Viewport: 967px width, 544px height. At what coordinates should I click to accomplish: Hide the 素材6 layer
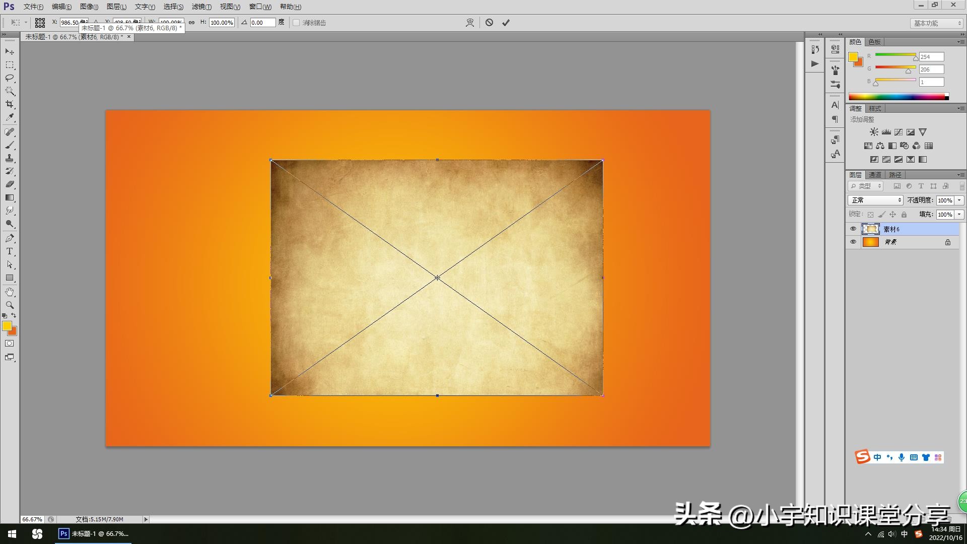(x=853, y=229)
